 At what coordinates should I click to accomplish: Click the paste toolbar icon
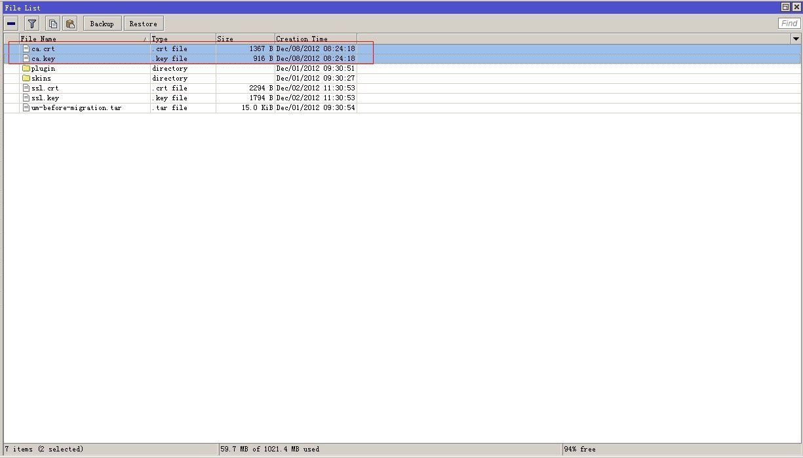pyautogui.click(x=70, y=24)
